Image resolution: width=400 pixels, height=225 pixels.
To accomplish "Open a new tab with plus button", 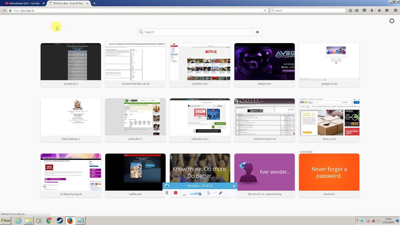I will (94, 3).
